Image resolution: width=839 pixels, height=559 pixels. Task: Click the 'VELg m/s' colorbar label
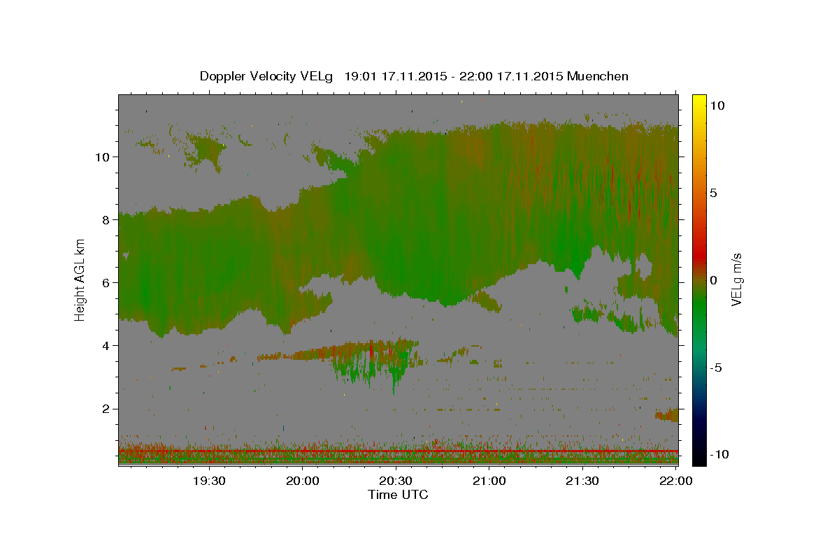[737, 279]
